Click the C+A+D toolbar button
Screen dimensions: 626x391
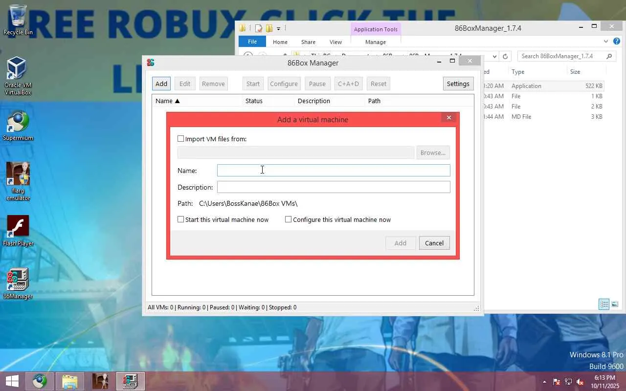348,84
